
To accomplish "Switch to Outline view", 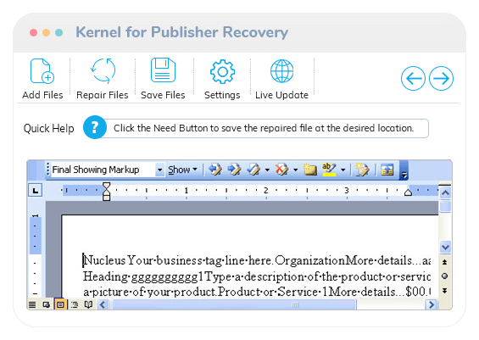I will (75, 304).
